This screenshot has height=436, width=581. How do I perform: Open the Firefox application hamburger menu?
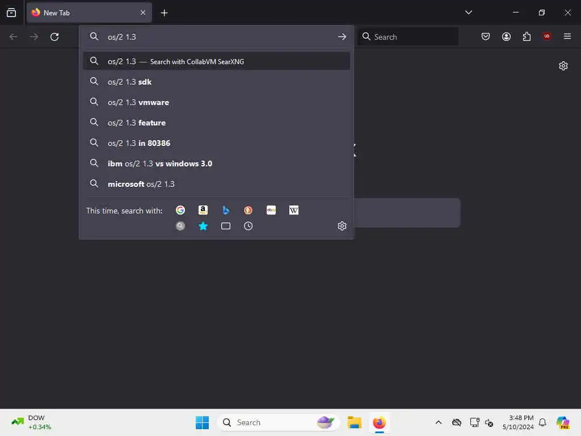point(567,36)
